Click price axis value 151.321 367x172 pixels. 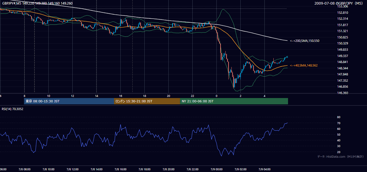pyautogui.click(x=343, y=31)
